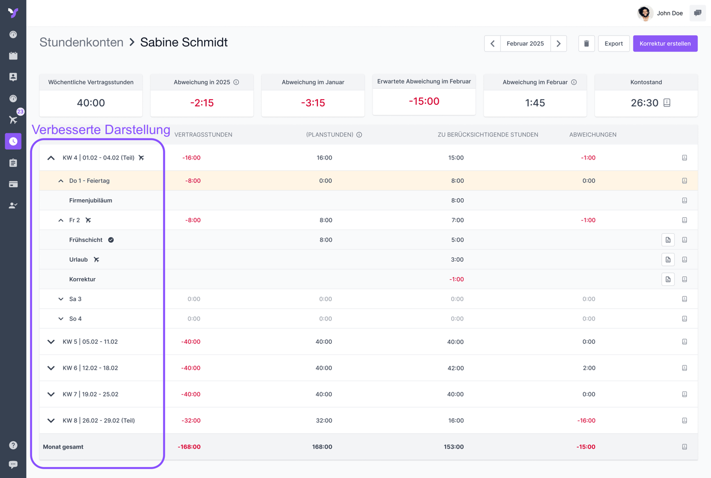Open the chat messages icon beside John Doe

tap(698, 13)
